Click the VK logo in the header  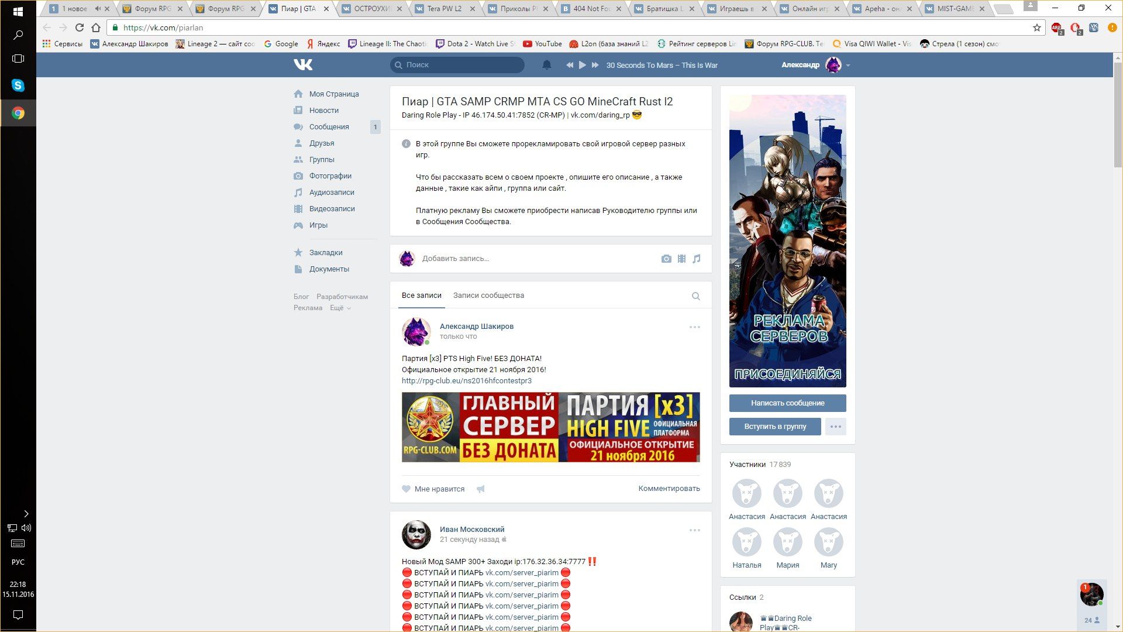(303, 65)
